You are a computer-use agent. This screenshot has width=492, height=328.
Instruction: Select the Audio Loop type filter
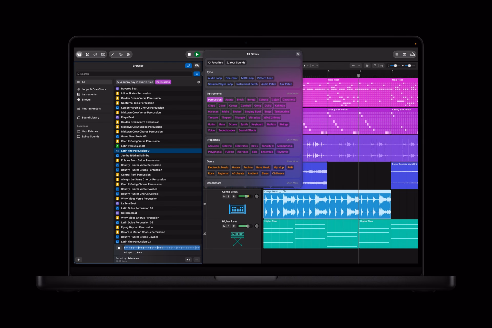point(215,78)
